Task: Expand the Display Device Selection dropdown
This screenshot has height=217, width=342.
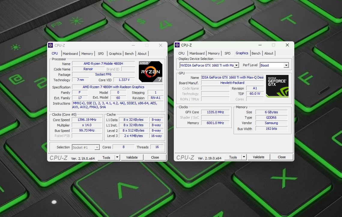Action: pyautogui.click(x=236, y=65)
